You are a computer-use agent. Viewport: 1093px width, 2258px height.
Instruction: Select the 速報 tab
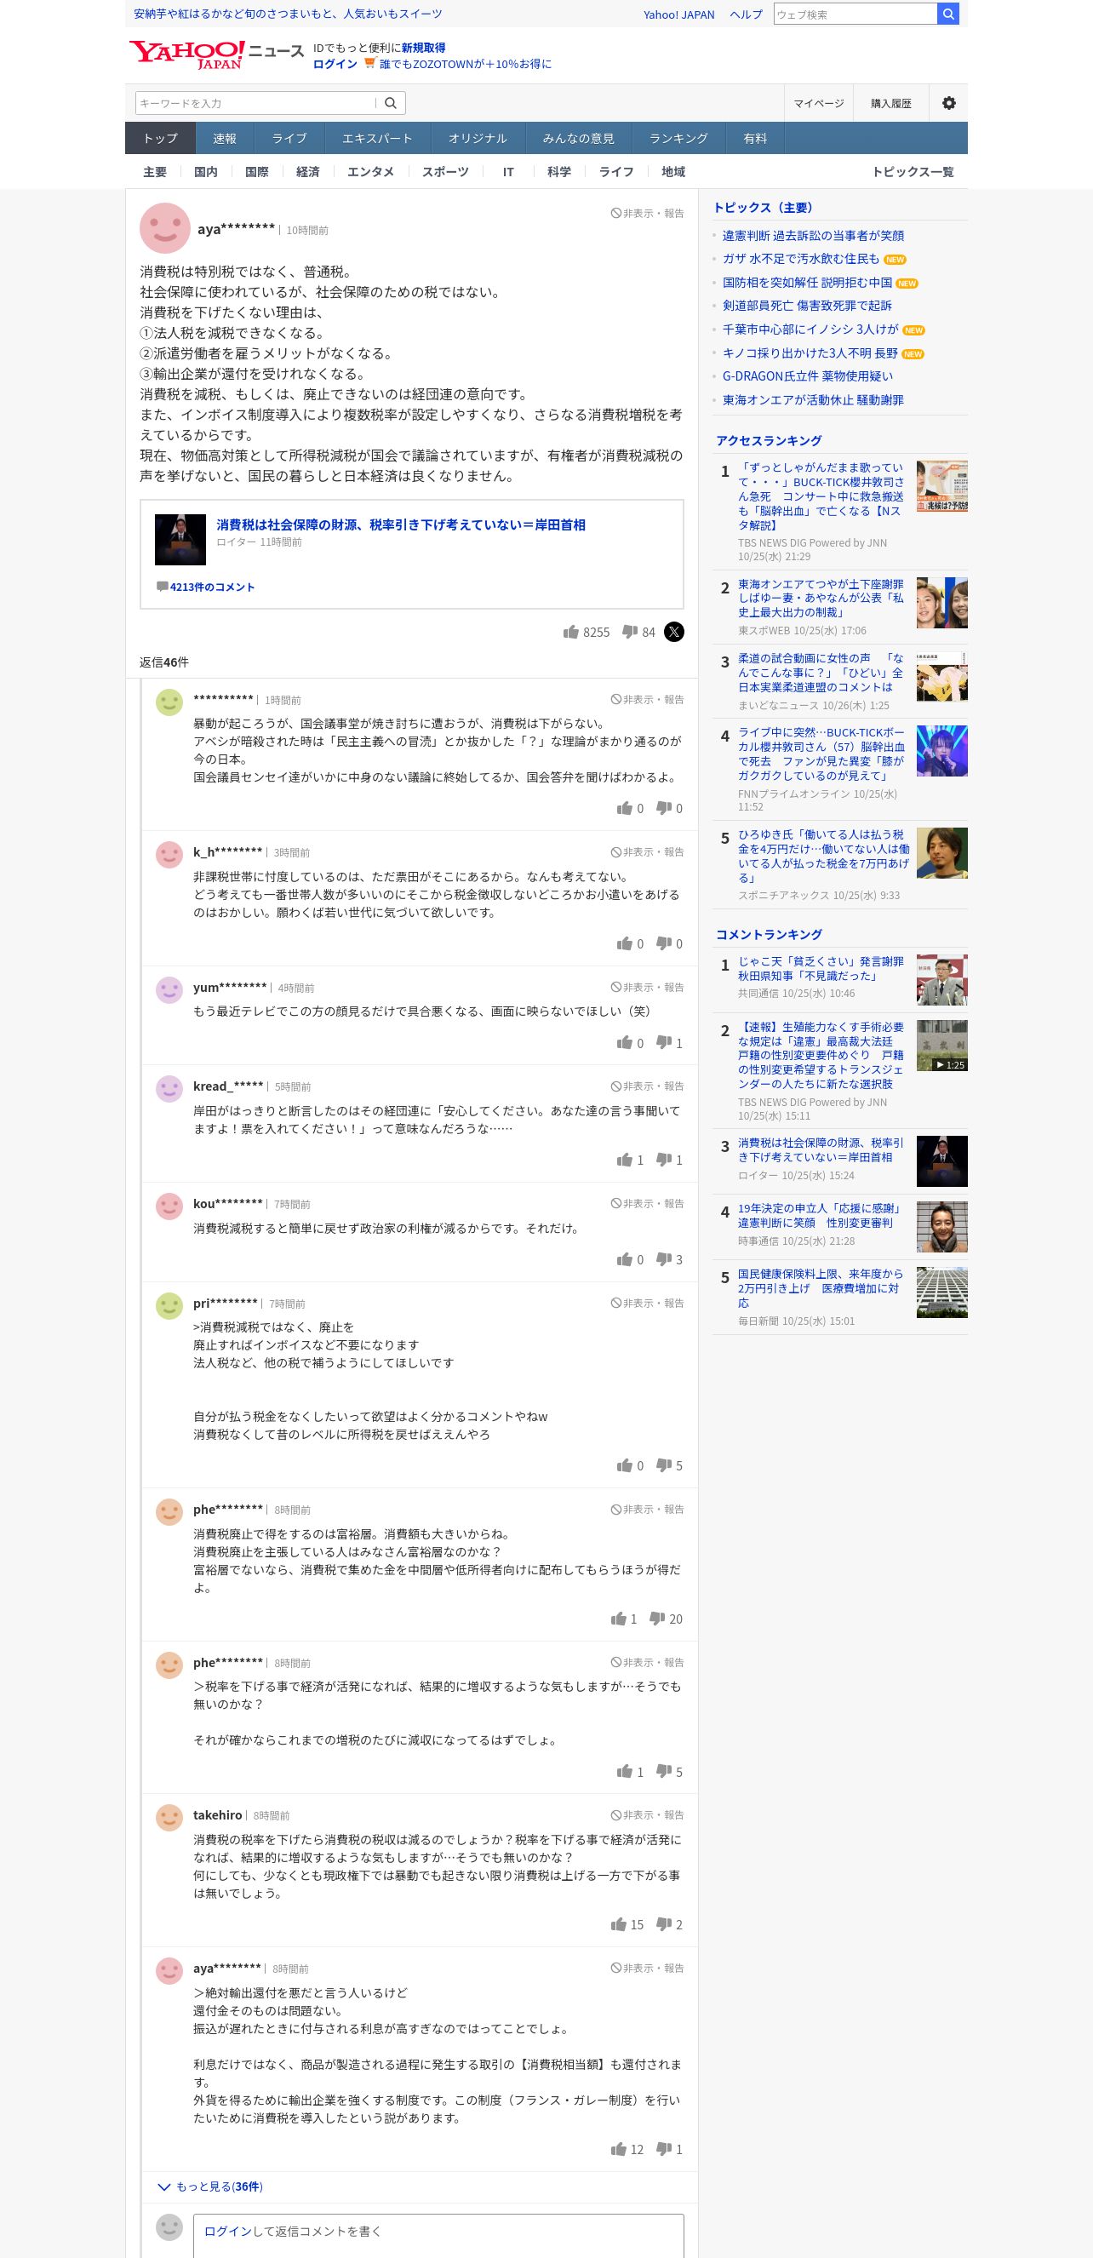tap(225, 139)
